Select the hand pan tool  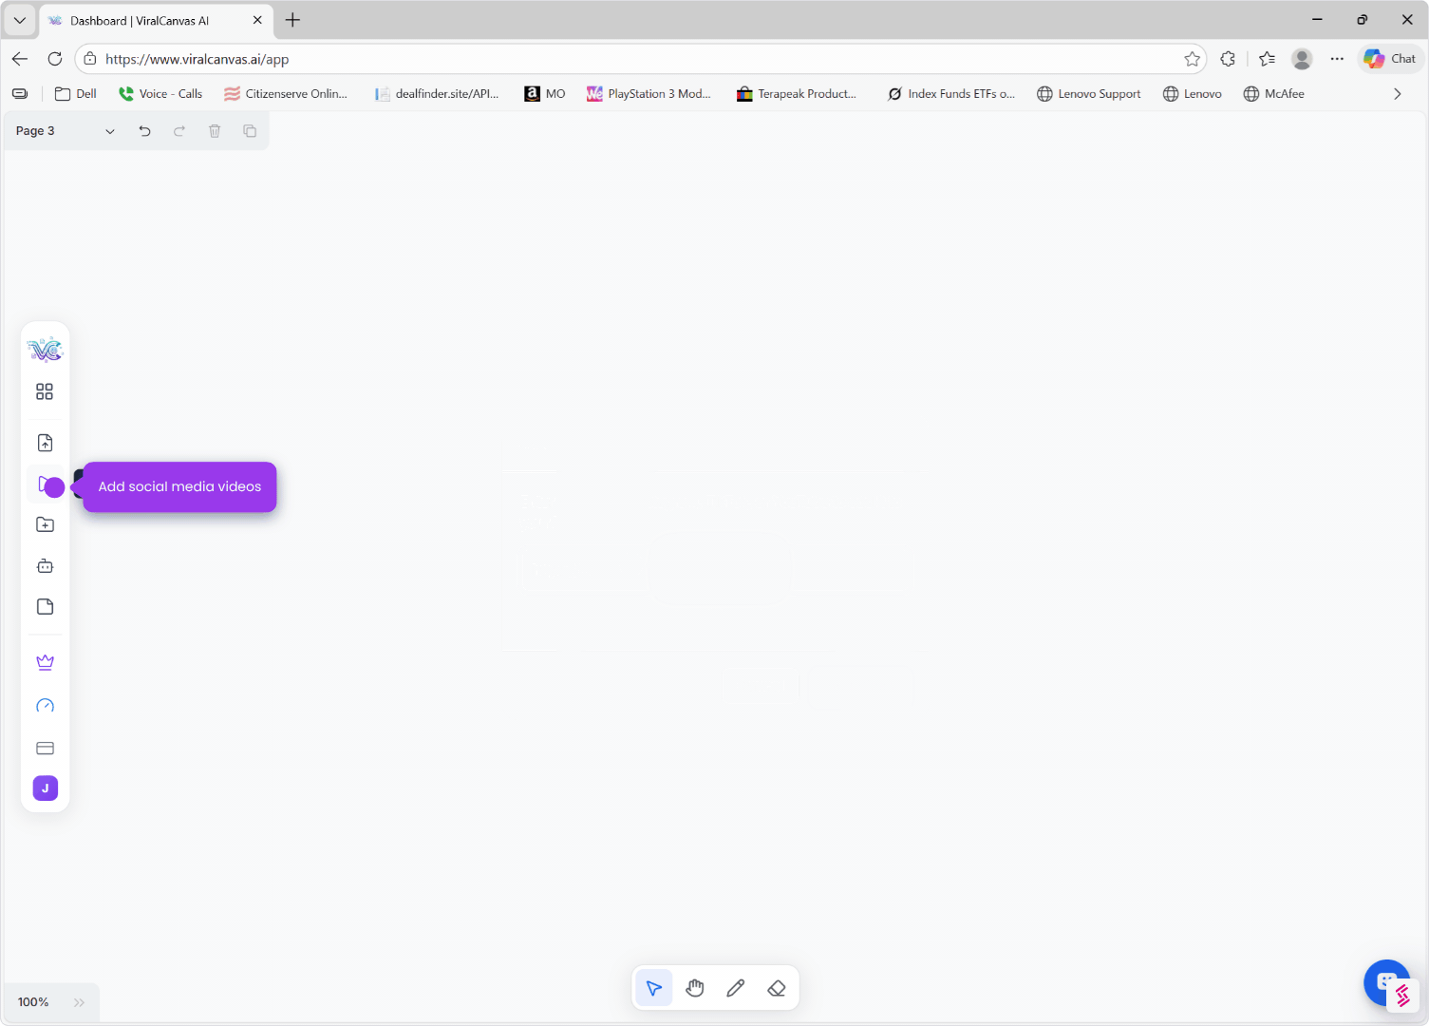pyautogui.click(x=695, y=988)
